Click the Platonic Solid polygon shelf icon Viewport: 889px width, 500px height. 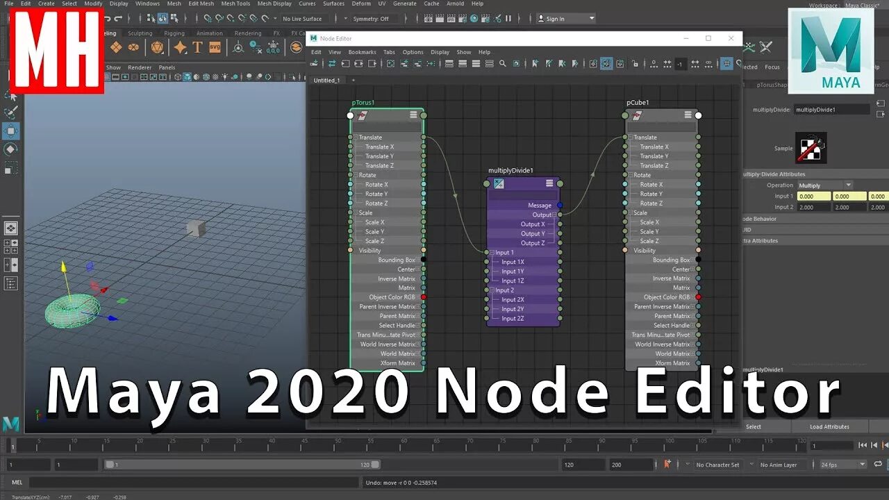coord(158,47)
